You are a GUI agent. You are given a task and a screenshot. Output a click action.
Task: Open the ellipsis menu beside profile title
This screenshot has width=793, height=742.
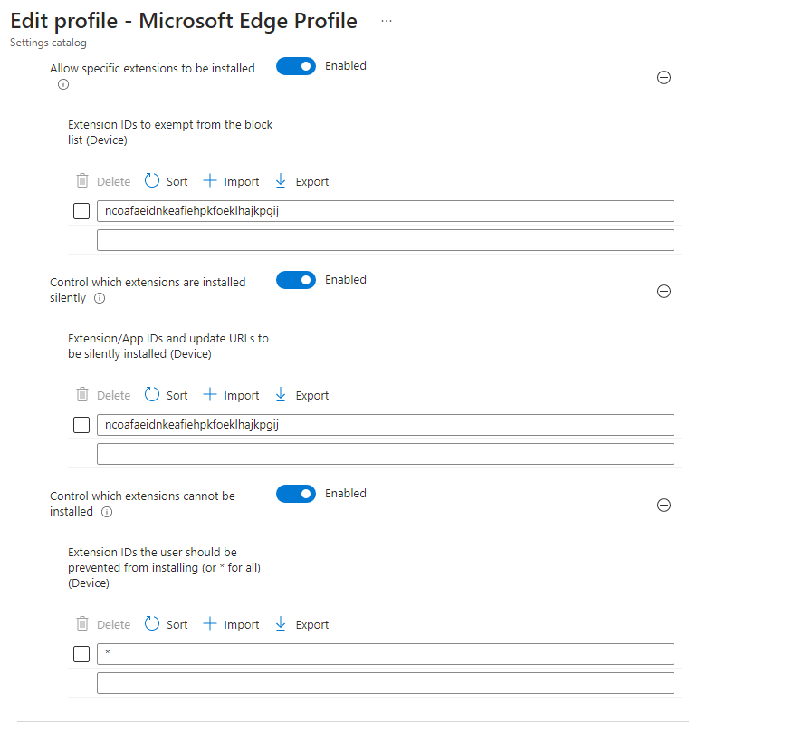point(387,21)
